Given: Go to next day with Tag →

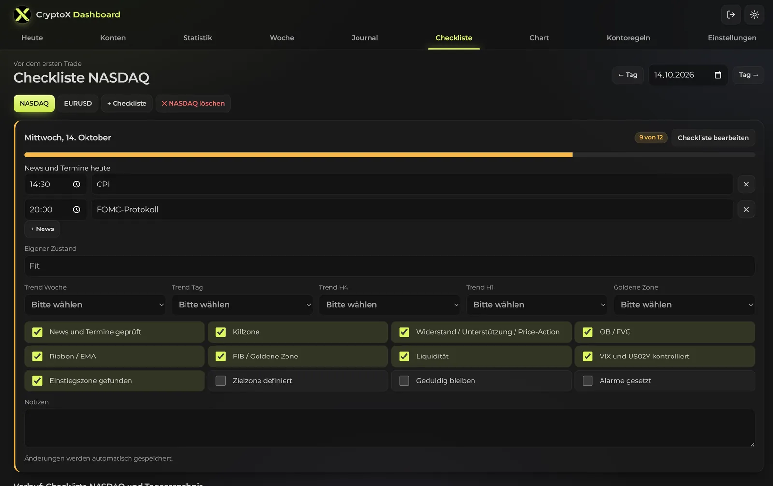Looking at the screenshot, I should click(x=748, y=75).
